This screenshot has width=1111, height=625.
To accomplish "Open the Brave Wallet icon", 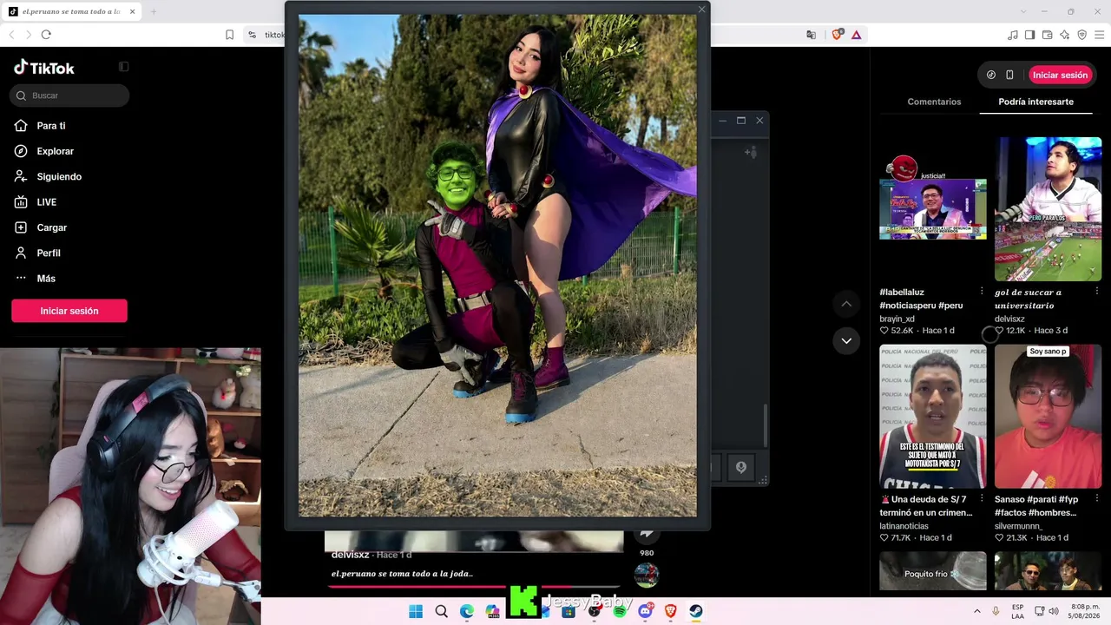I will [1047, 35].
